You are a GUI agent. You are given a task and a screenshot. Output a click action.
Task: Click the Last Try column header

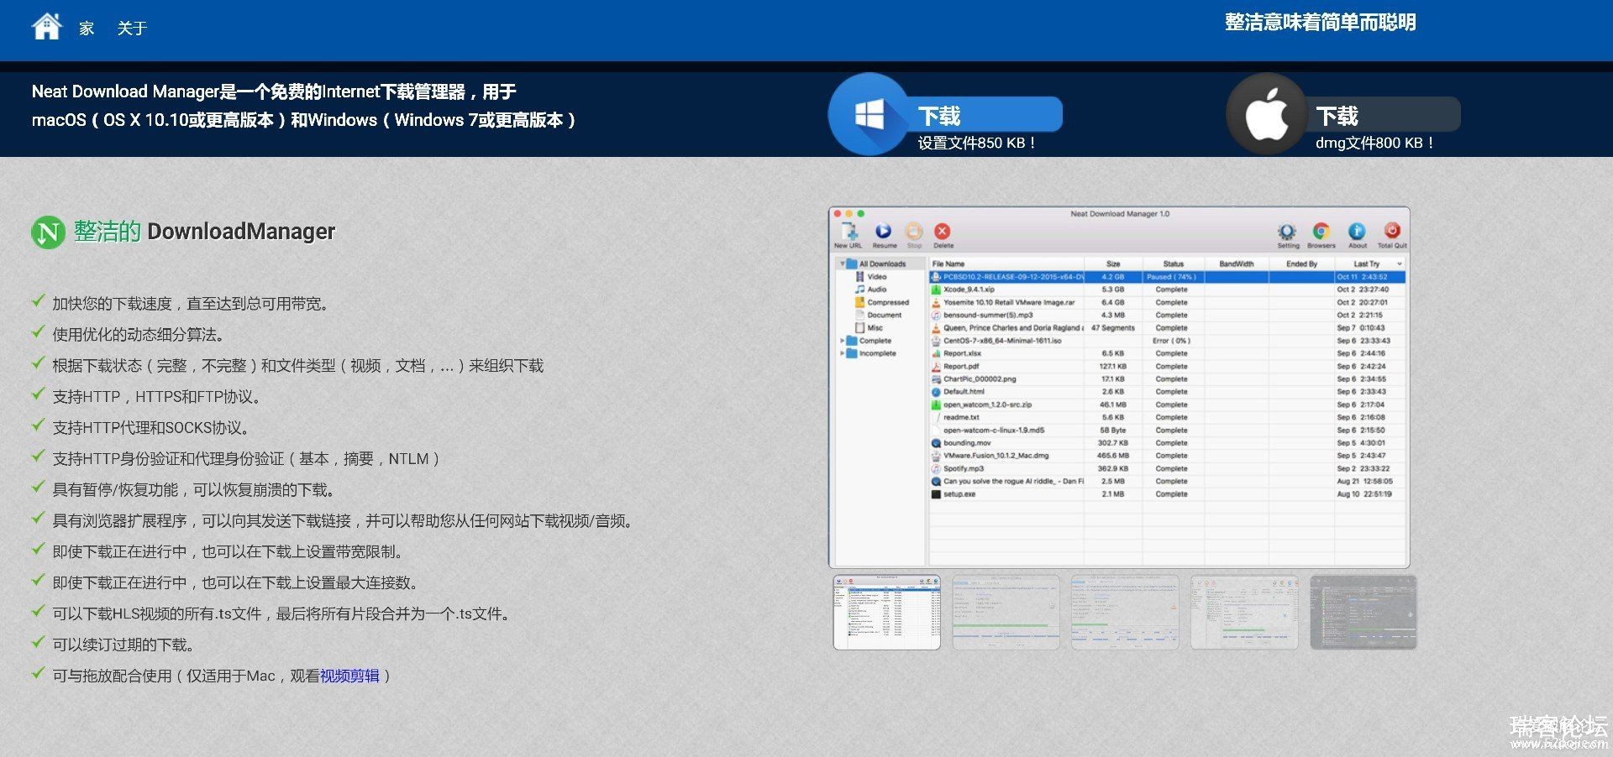[x=1370, y=264]
